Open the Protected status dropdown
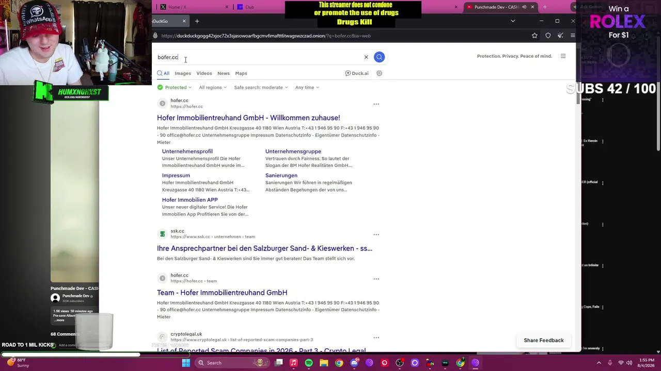The height and width of the screenshot is (371, 661). click(x=175, y=88)
